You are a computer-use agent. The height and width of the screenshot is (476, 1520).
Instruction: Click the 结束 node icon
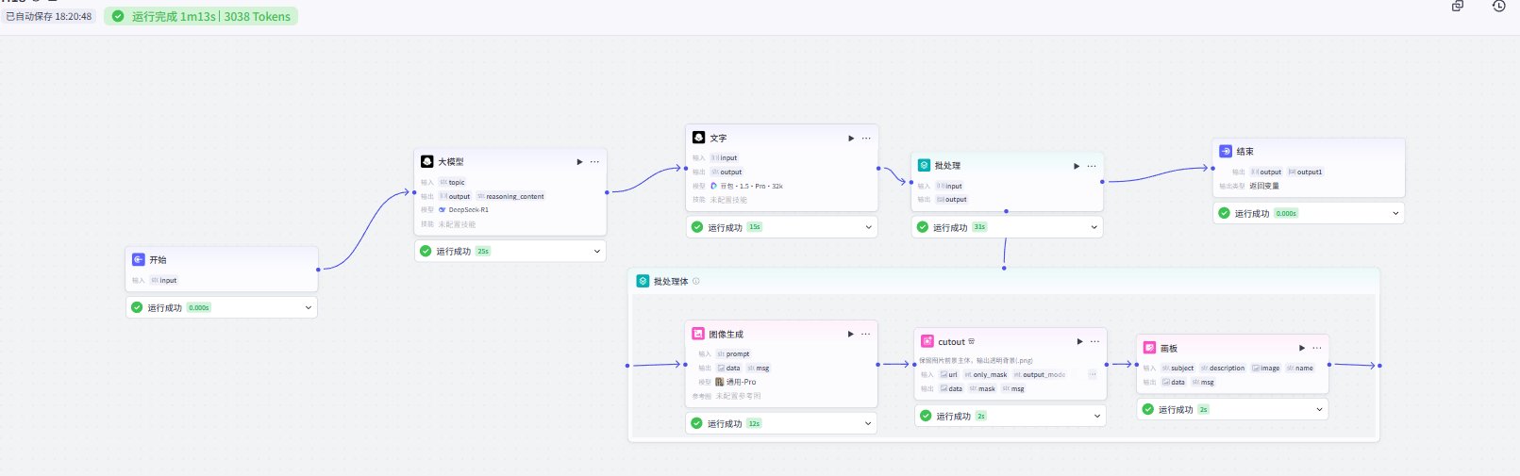[1226, 151]
